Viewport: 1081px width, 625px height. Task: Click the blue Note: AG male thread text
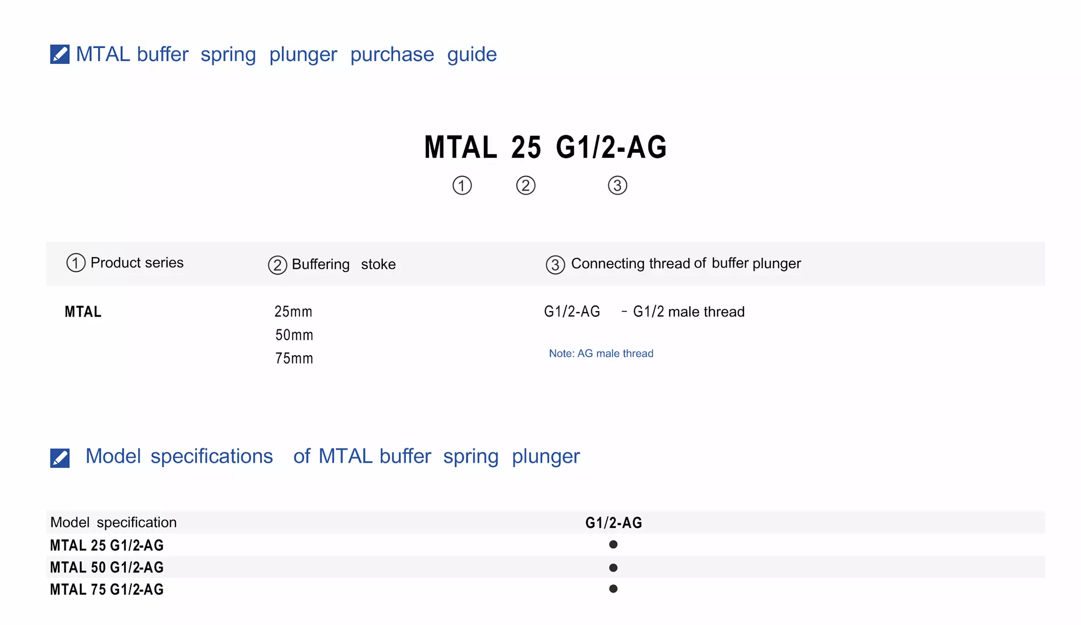point(601,354)
